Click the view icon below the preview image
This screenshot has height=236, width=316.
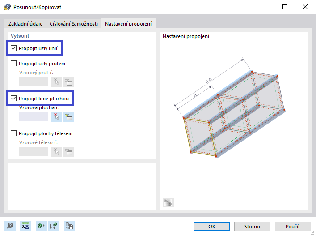[168, 202]
